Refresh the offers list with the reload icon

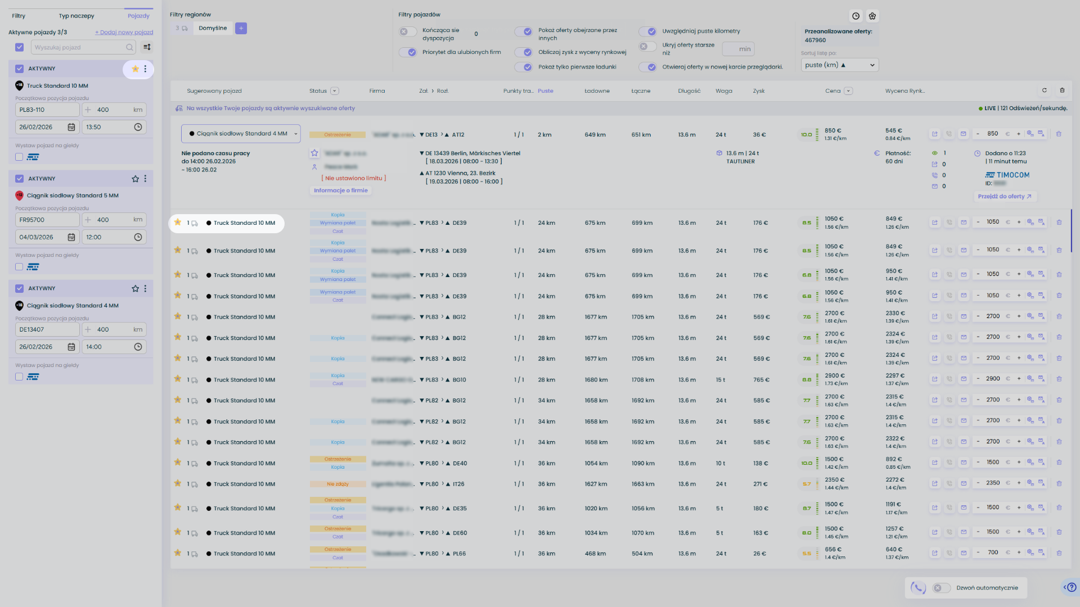coord(1045,90)
